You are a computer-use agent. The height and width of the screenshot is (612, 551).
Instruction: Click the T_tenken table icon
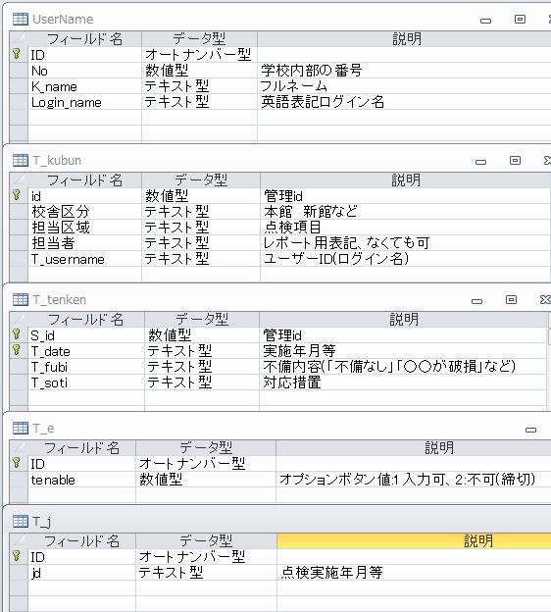[21, 299]
